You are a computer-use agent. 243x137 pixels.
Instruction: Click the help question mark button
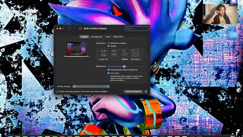(x=146, y=91)
